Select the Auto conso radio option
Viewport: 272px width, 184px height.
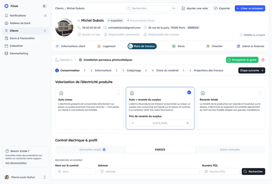(118, 92)
